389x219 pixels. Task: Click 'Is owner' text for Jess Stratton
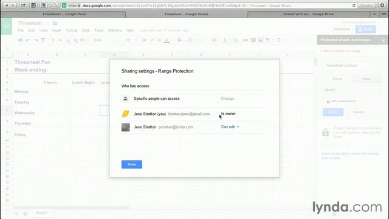[x=229, y=114]
